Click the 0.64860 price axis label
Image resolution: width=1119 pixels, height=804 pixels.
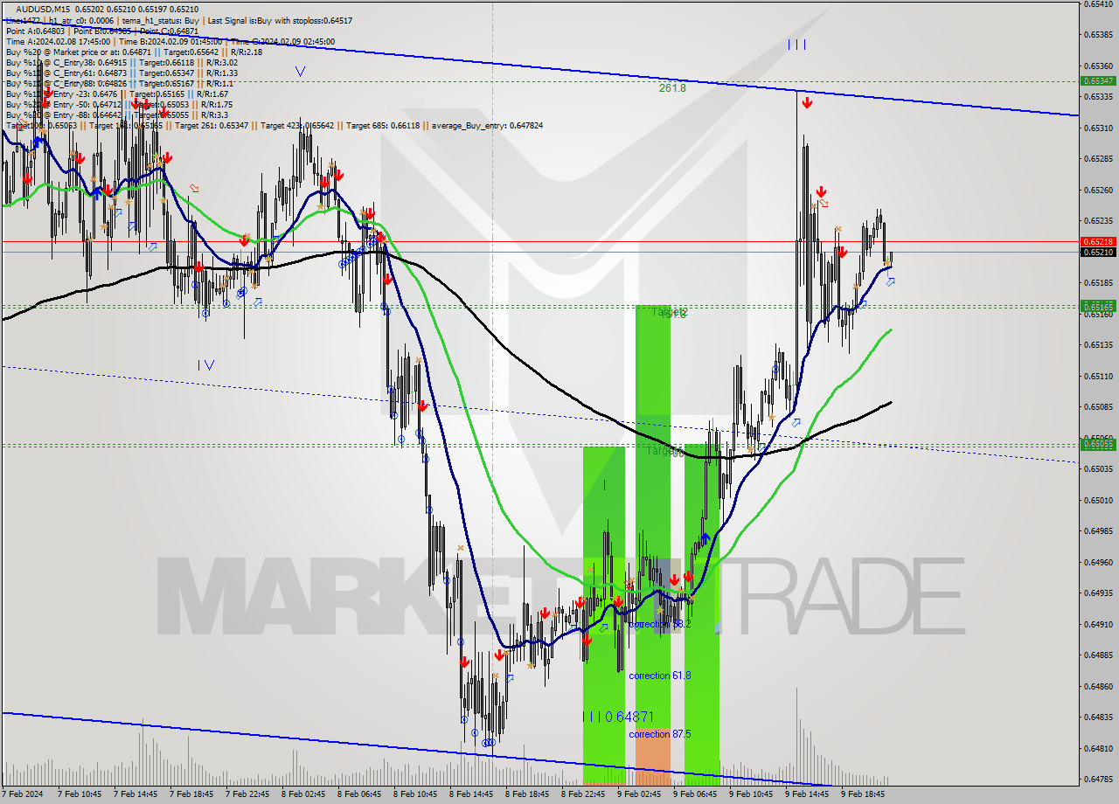pyautogui.click(x=1098, y=686)
